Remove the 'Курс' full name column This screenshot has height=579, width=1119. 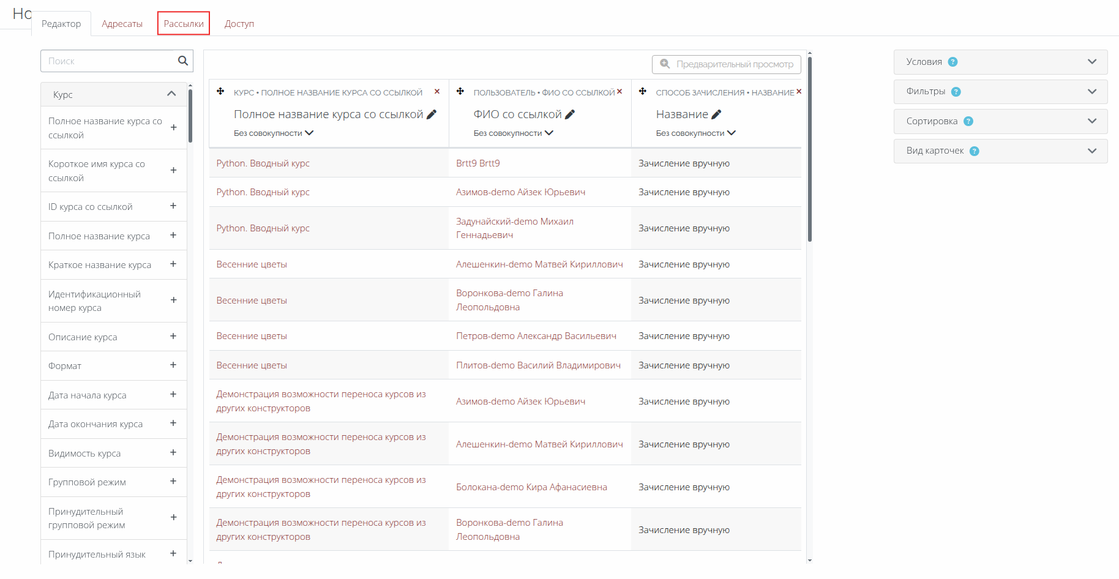pyautogui.click(x=437, y=92)
